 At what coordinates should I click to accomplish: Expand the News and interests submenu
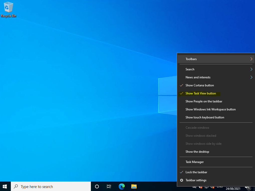coord(216,77)
